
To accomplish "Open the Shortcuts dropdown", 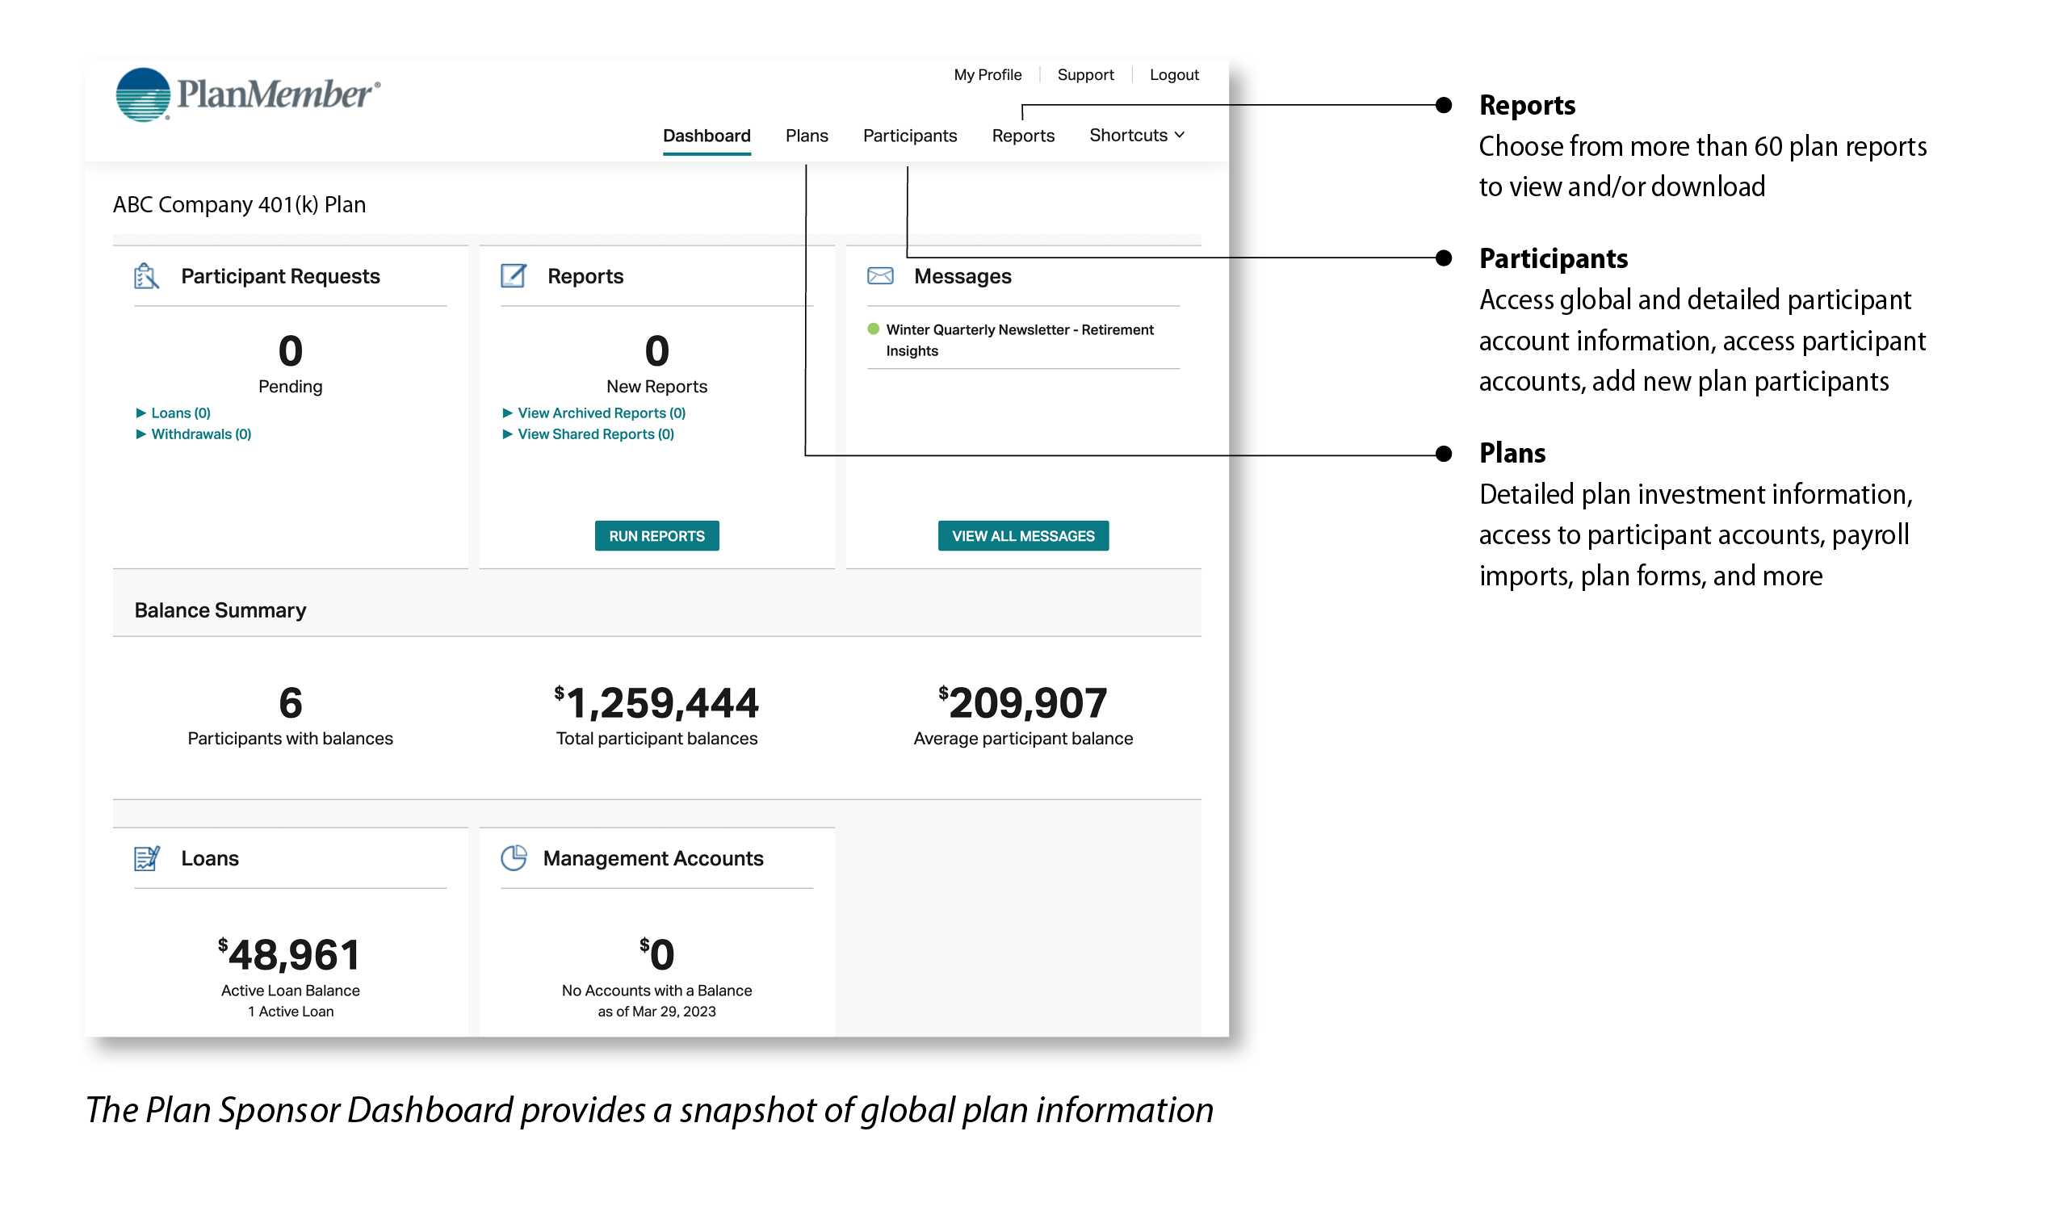I will (x=1138, y=136).
